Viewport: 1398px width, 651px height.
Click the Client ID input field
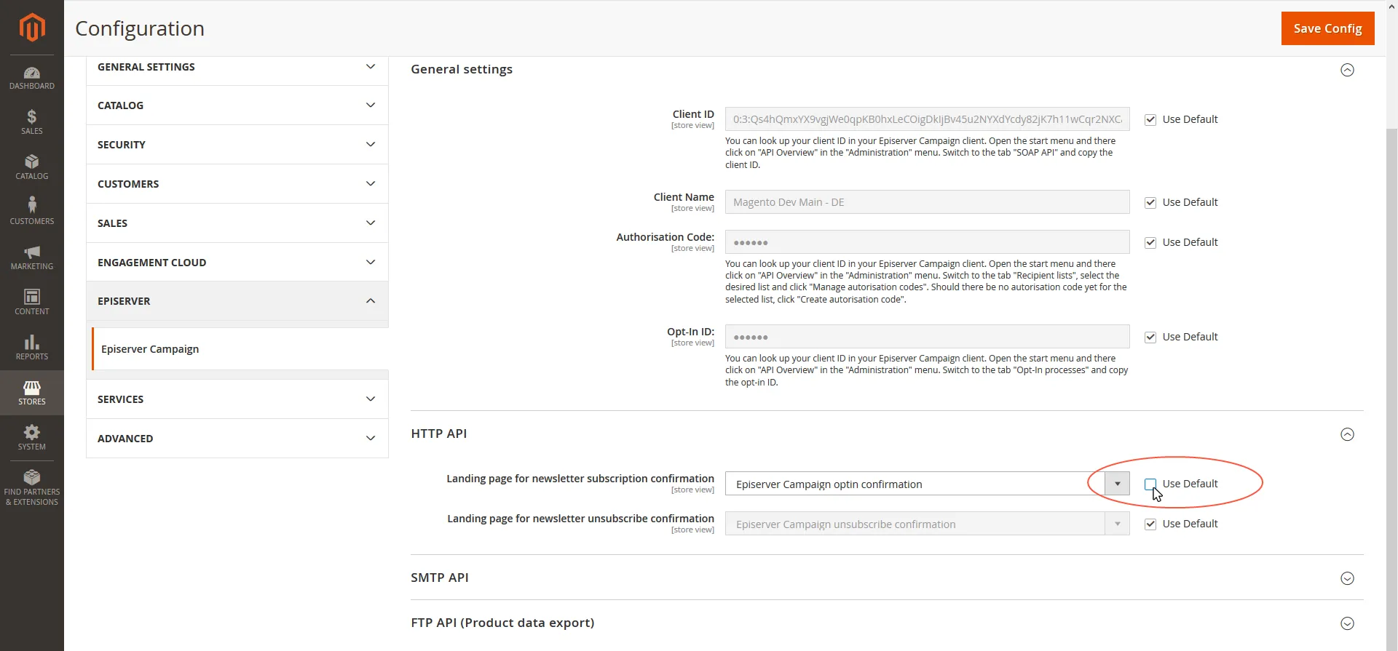[927, 119]
